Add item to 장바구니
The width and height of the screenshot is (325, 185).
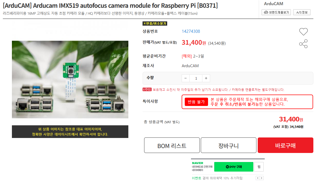point(228,145)
